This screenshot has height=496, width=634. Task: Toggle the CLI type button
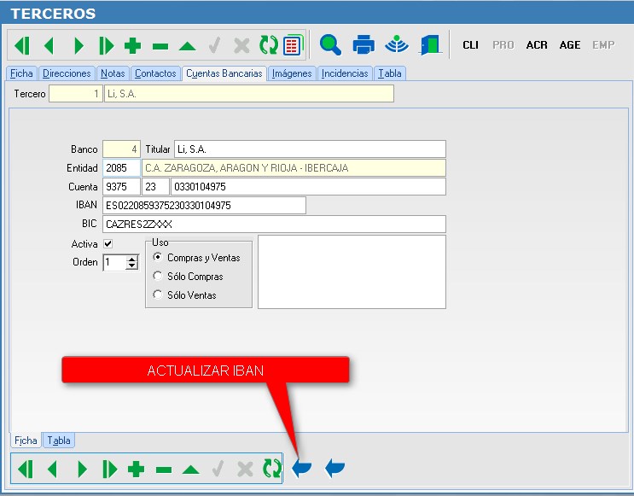click(471, 45)
